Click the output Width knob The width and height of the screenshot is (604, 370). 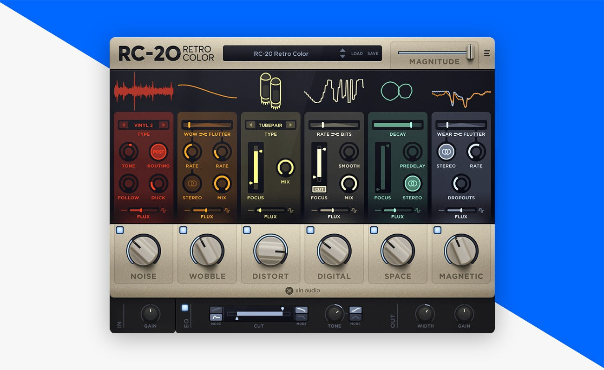pyautogui.click(x=425, y=314)
